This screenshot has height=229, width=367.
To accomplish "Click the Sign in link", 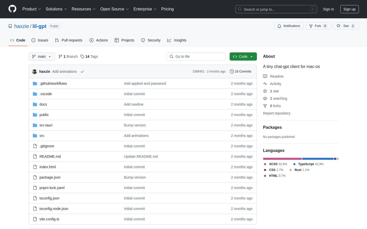I will point(329,9).
